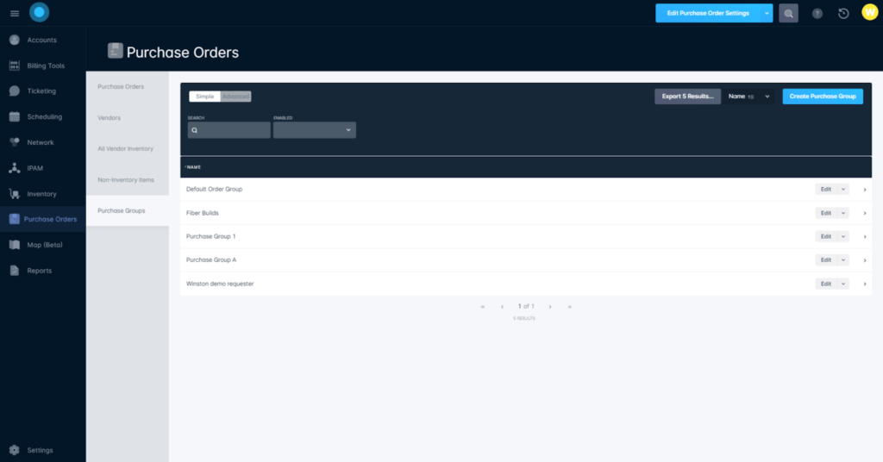Click the Default Order Group name
Screen dimensions: 883x462
pyautogui.click(x=214, y=190)
